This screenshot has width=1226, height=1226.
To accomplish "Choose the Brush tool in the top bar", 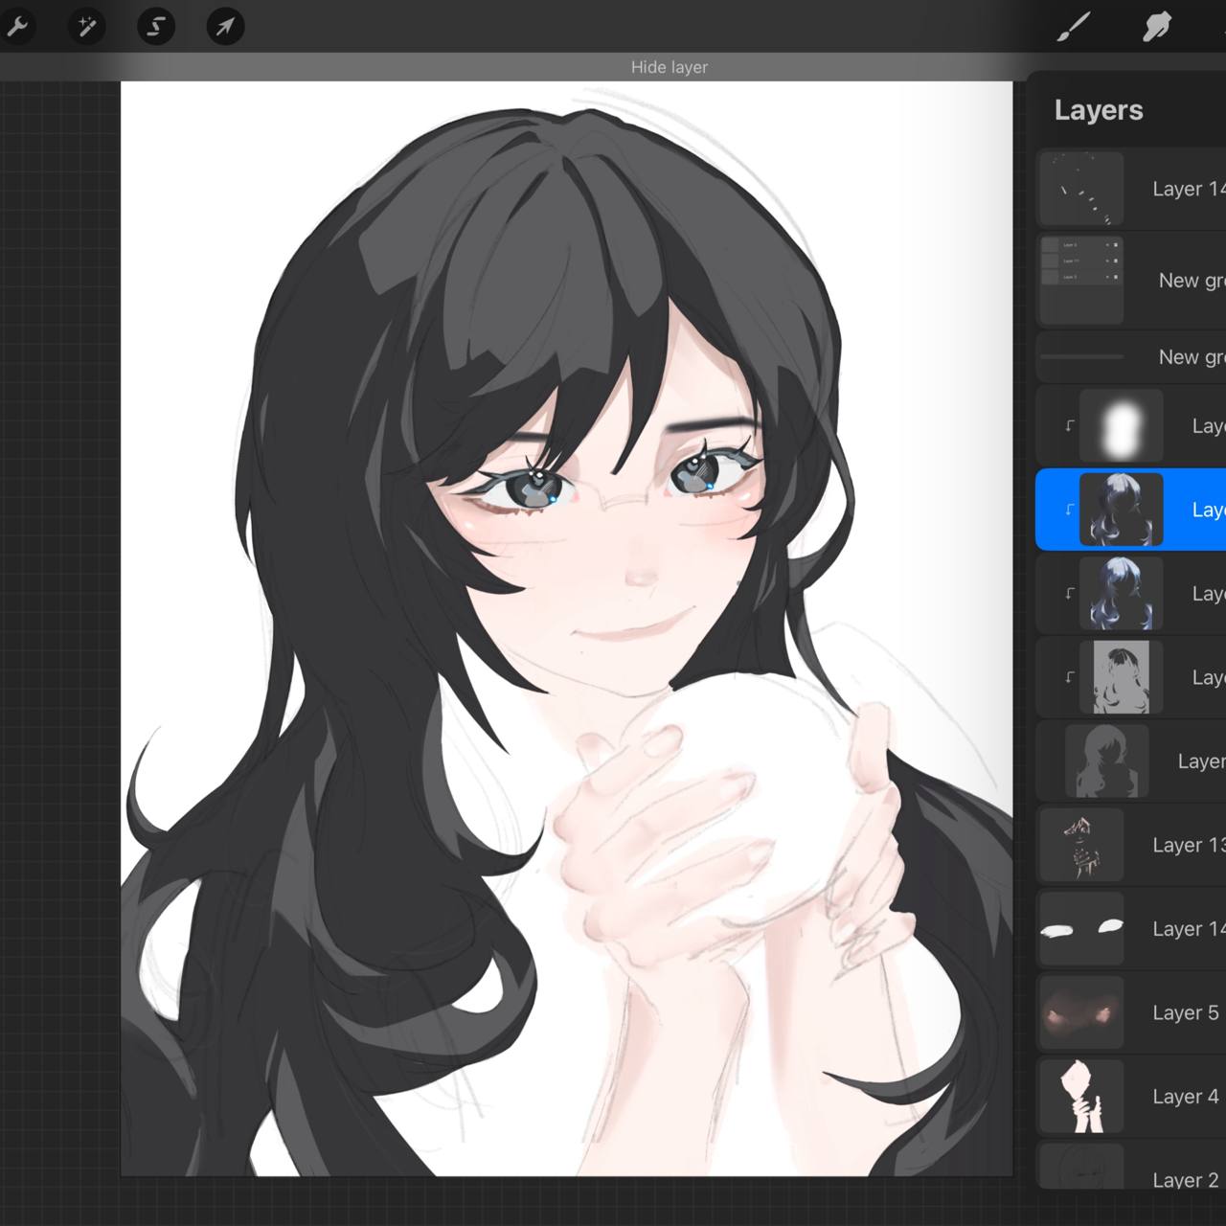I will (1074, 27).
